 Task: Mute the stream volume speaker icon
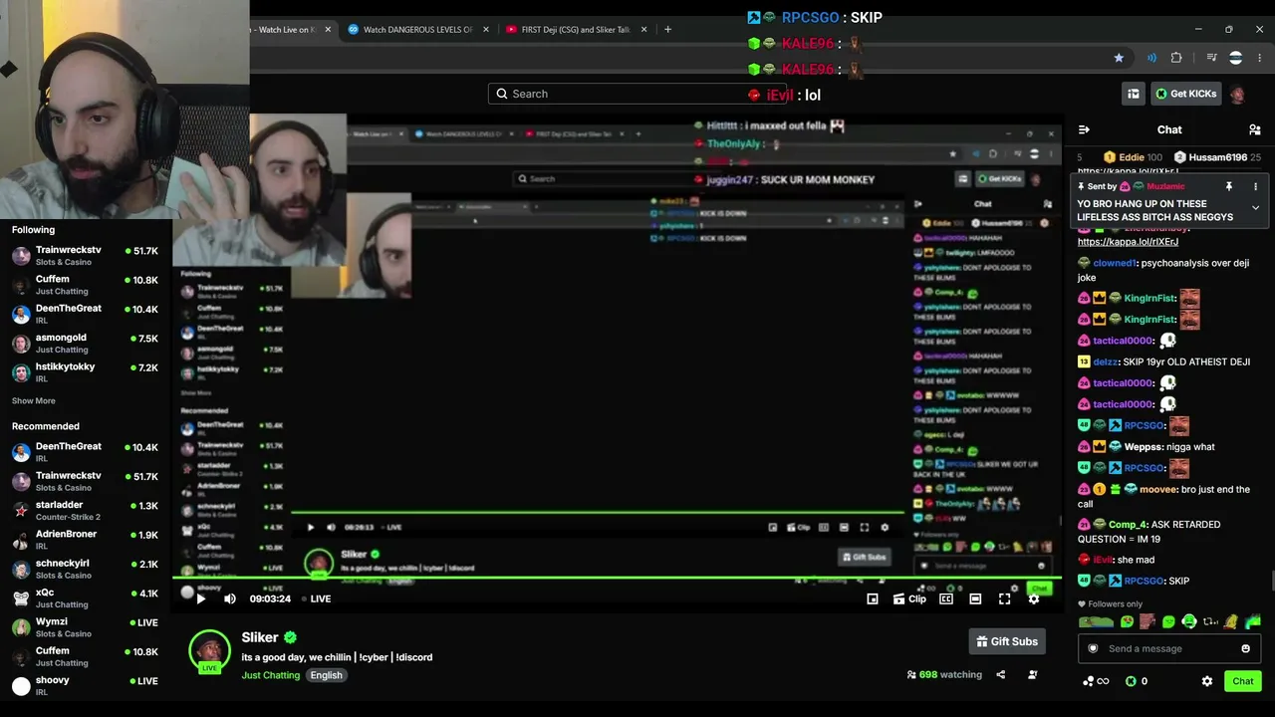pos(230,598)
